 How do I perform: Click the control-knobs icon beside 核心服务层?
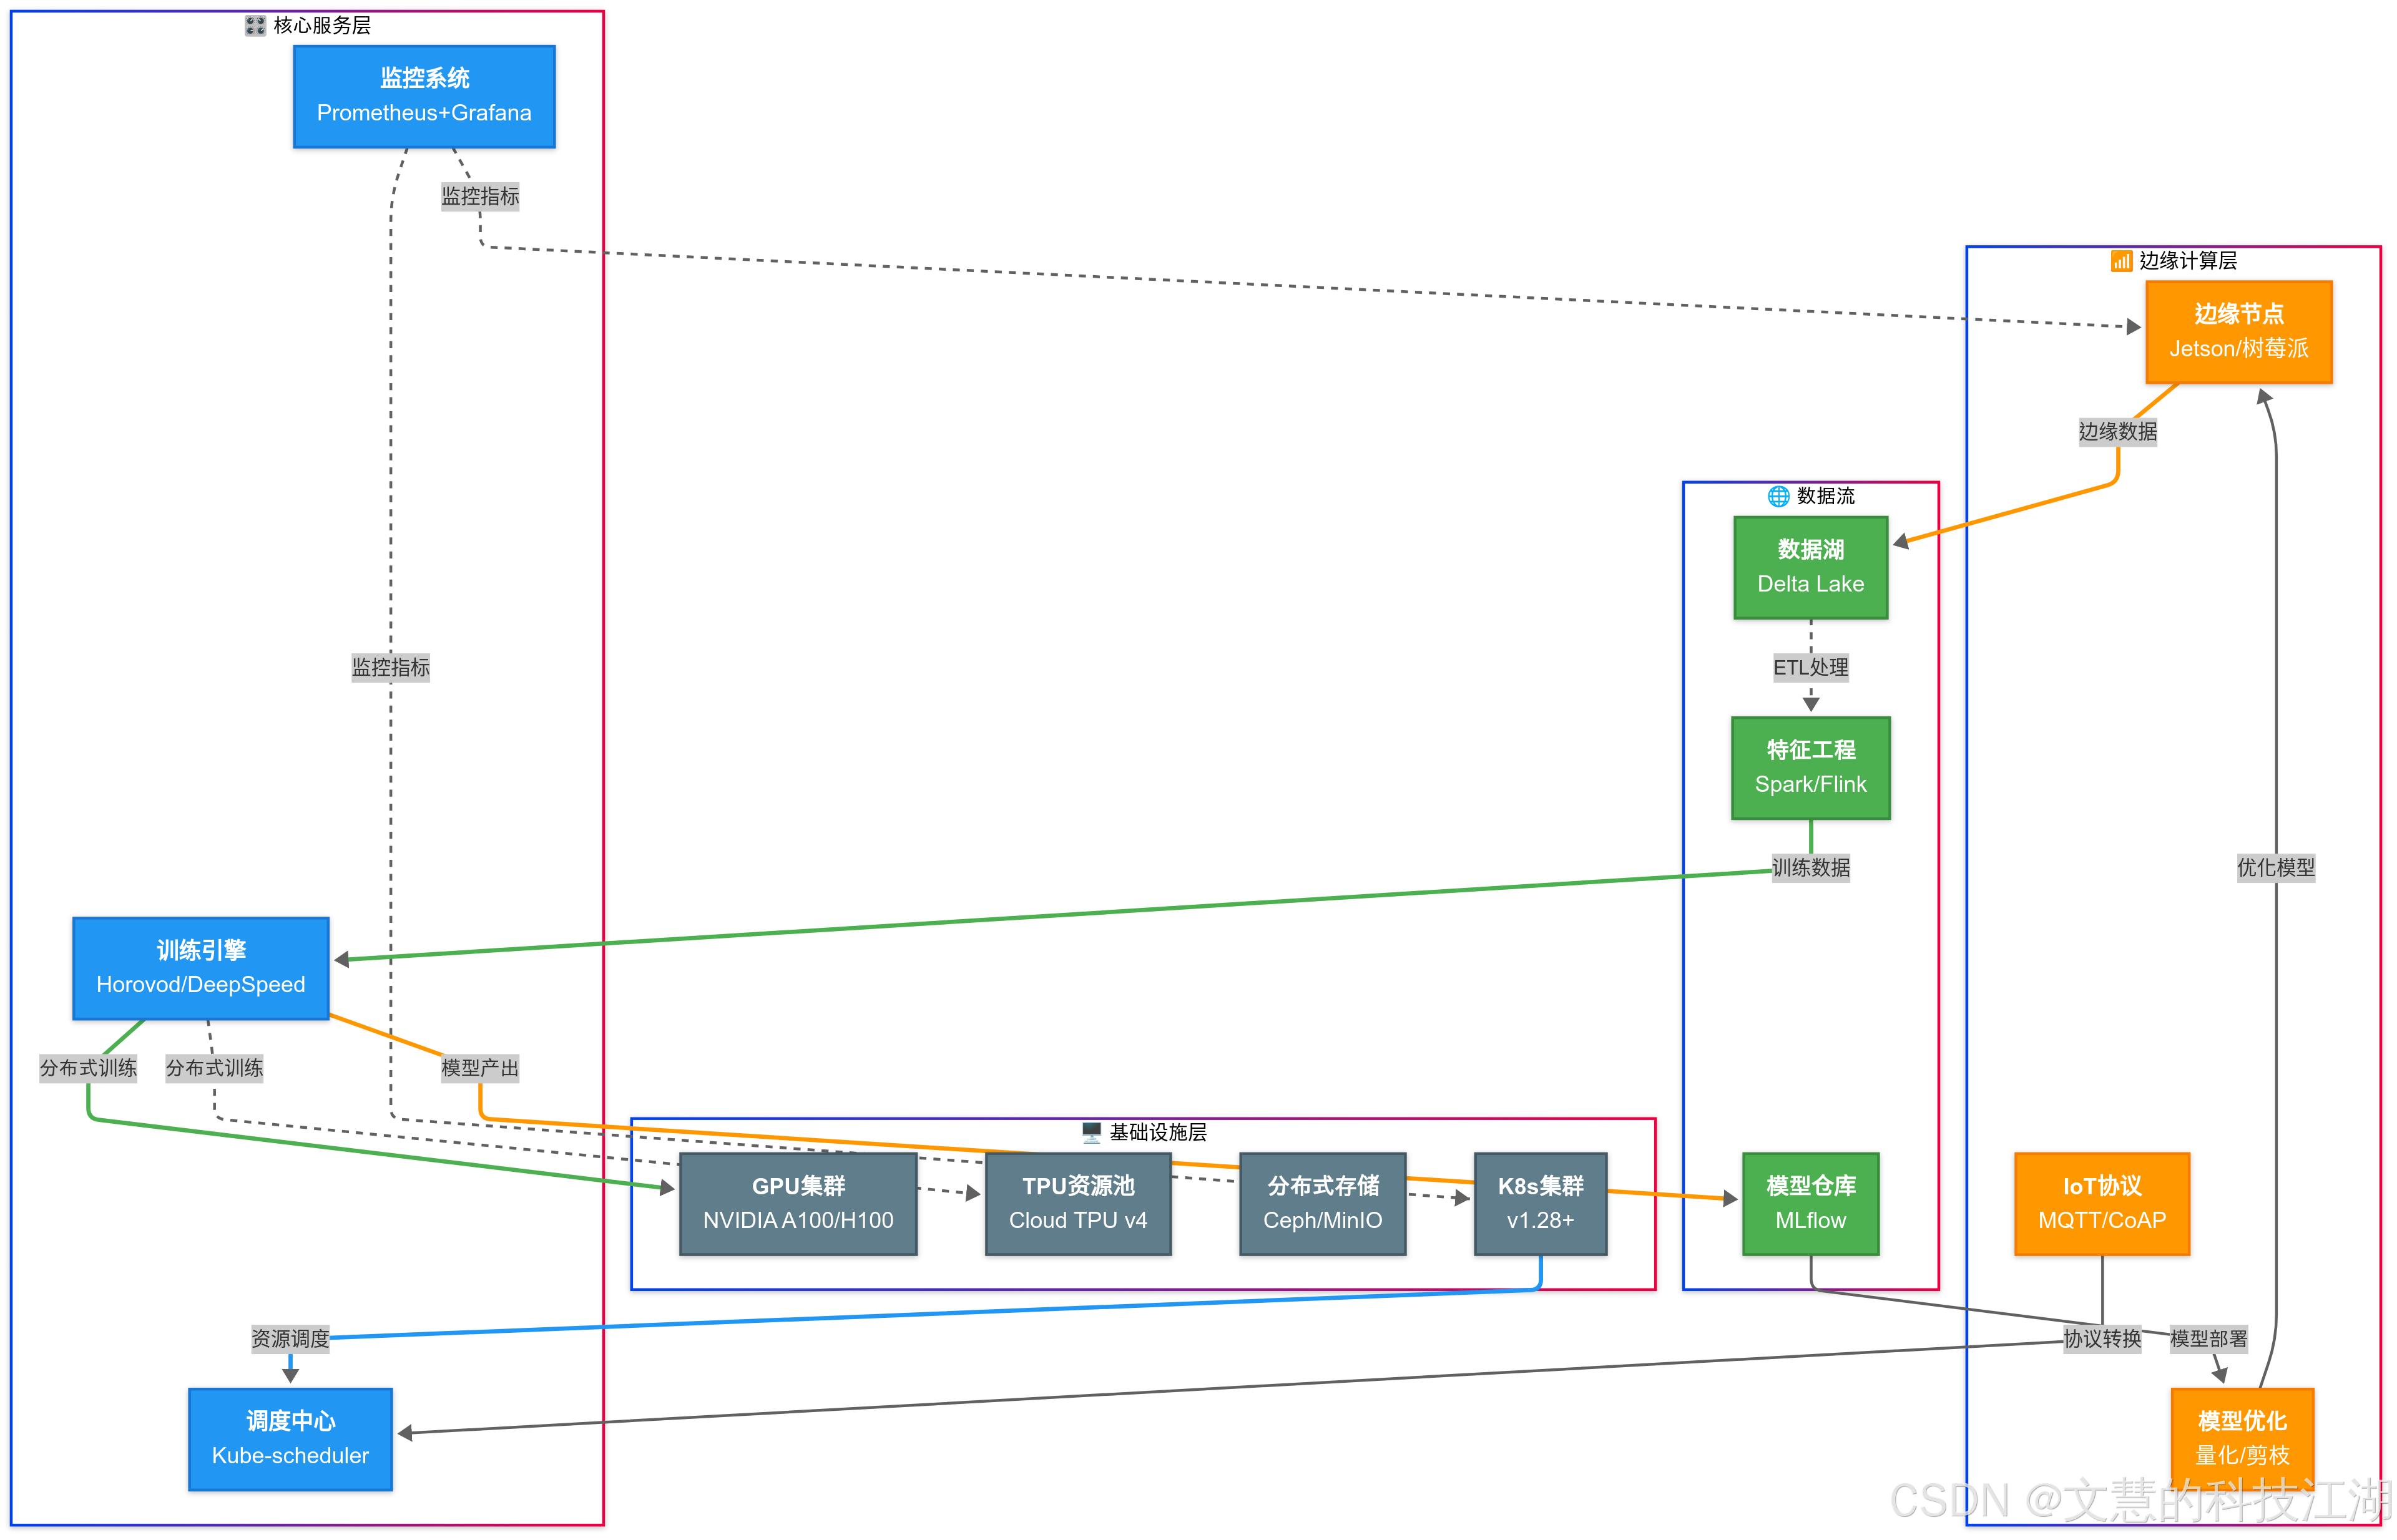pyautogui.click(x=255, y=26)
